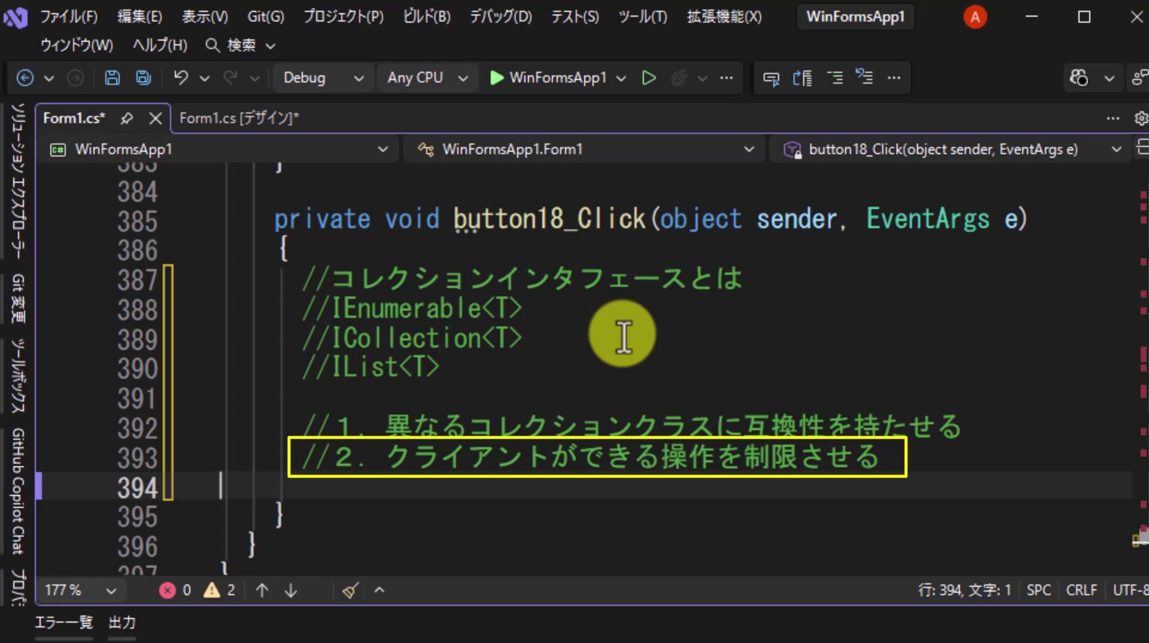Undo the last edit

tap(181, 78)
